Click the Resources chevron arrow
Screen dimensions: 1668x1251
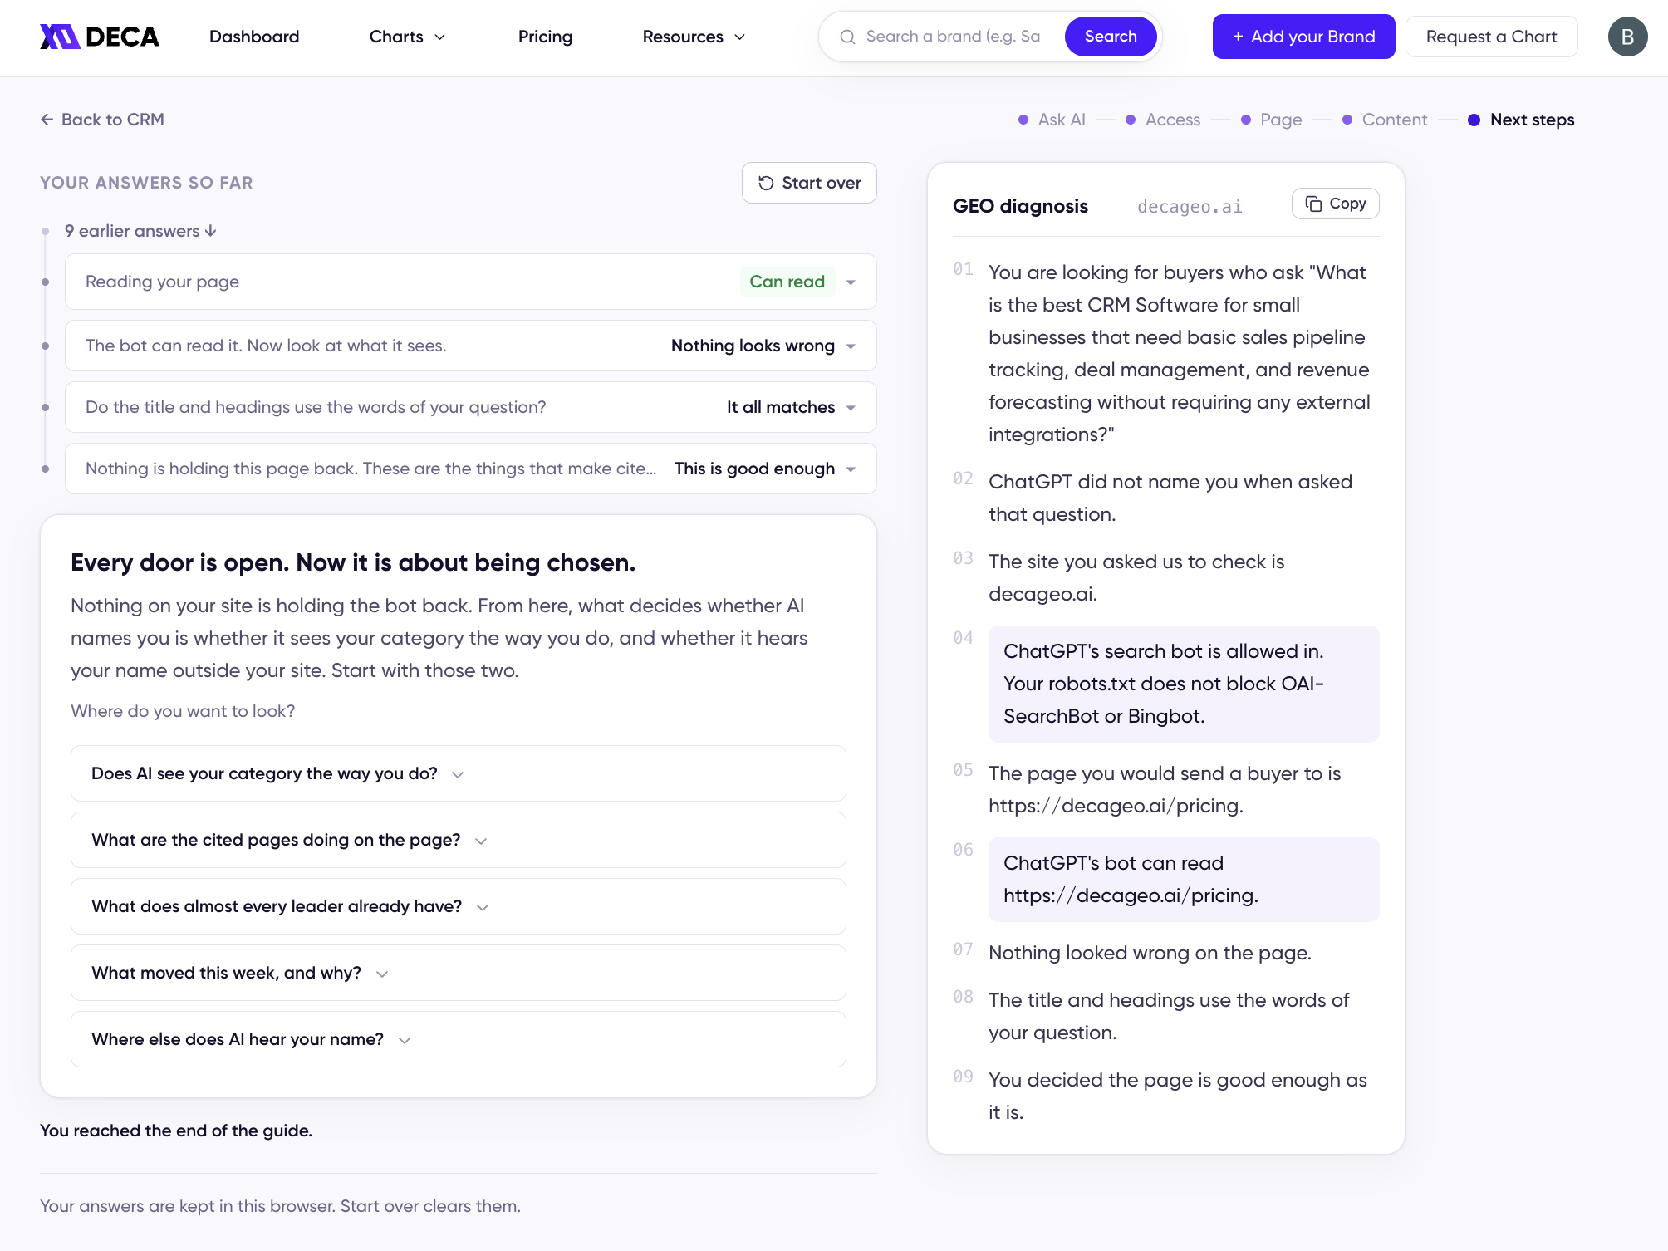[739, 37]
